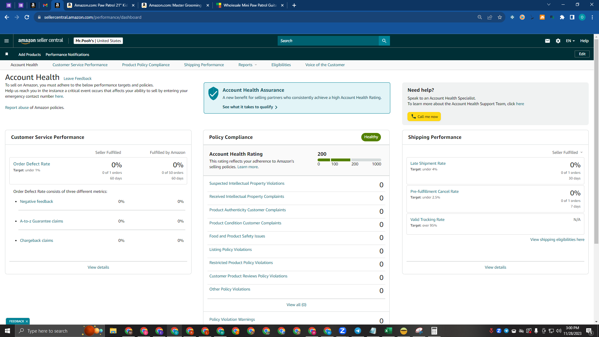
Task: Click View shipping eligibilities here
Action: tap(557, 240)
